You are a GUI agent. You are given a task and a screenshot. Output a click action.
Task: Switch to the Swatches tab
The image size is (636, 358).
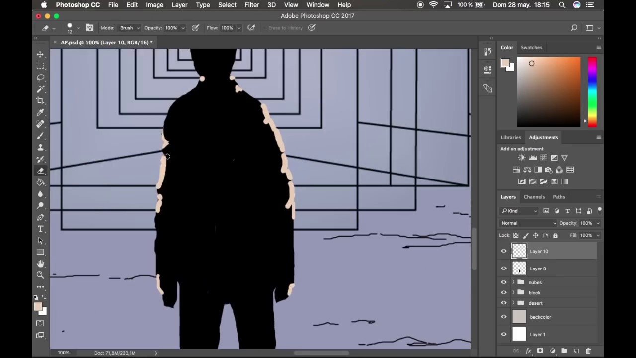pos(531,48)
